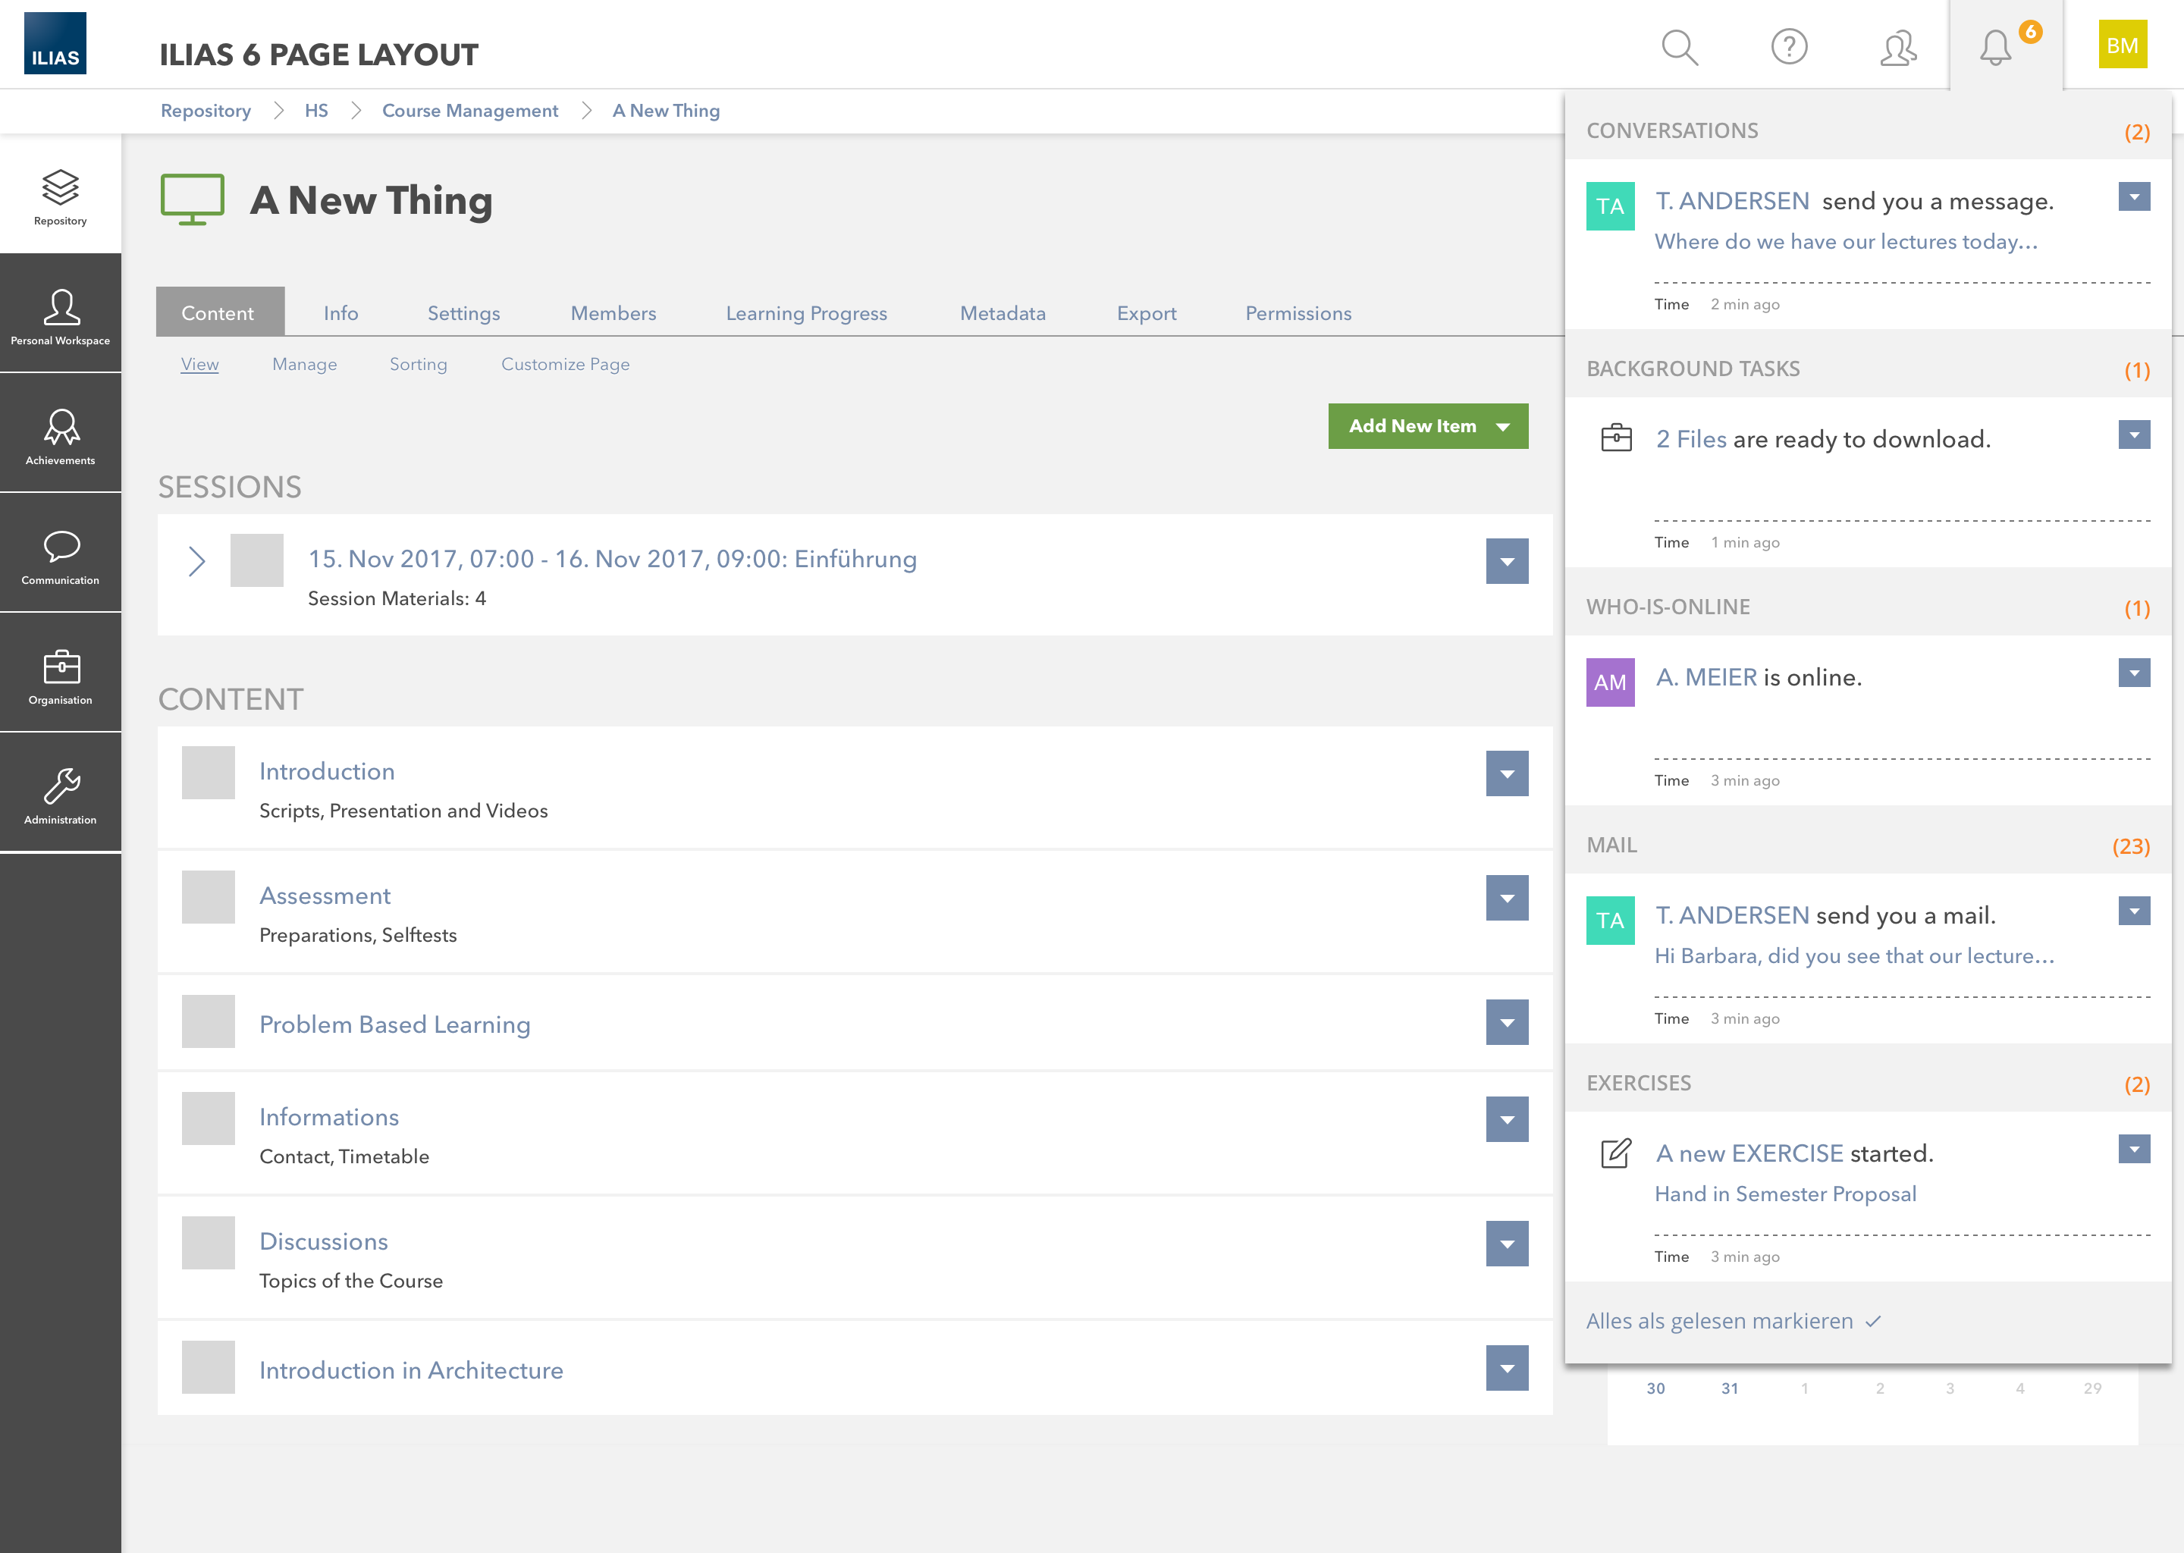Select the Learning Progress tab
Viewport: 2184px width, 1553px height.
(x=806, y=314)
